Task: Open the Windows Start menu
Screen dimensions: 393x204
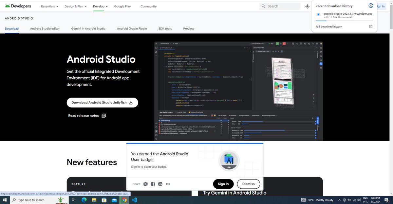Action: [x=5, y=200]
